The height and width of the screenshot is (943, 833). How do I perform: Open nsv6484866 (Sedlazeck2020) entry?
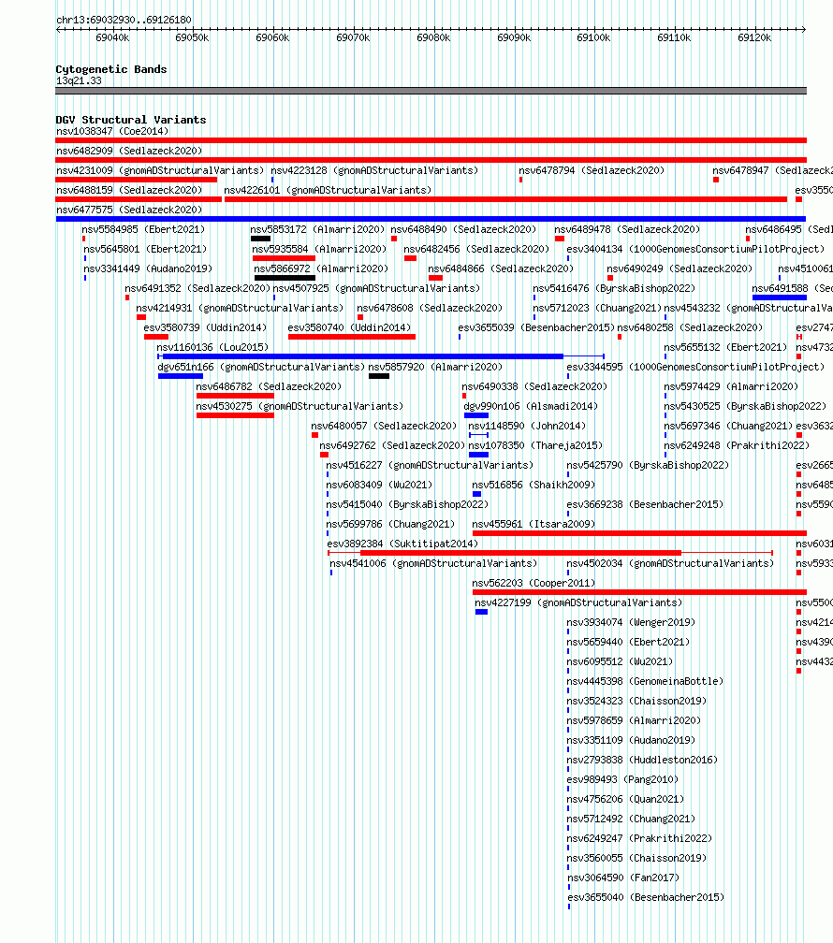click(501, 268)
